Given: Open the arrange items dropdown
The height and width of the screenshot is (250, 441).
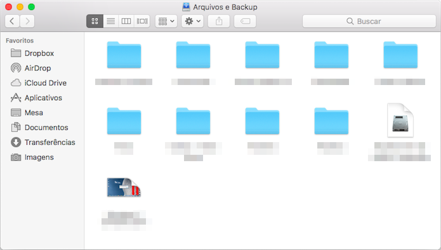Looking at the screenshot, I should pyautogui.click(x=166, y=21).
